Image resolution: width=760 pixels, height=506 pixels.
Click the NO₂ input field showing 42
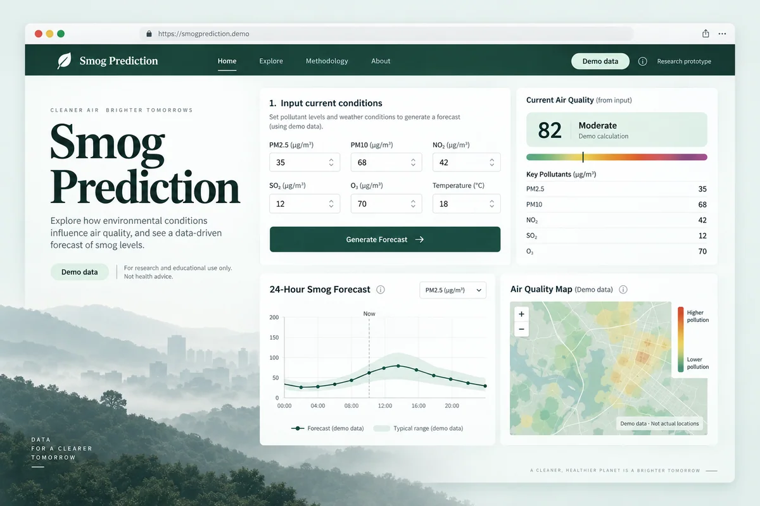[x=467, y=163]
